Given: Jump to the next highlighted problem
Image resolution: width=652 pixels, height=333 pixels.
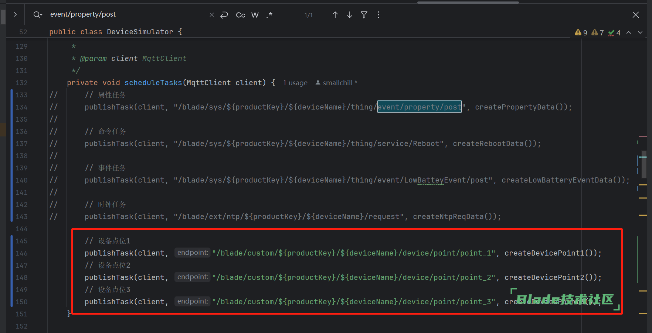Looking at the screenshot, I should click(640, 32).
